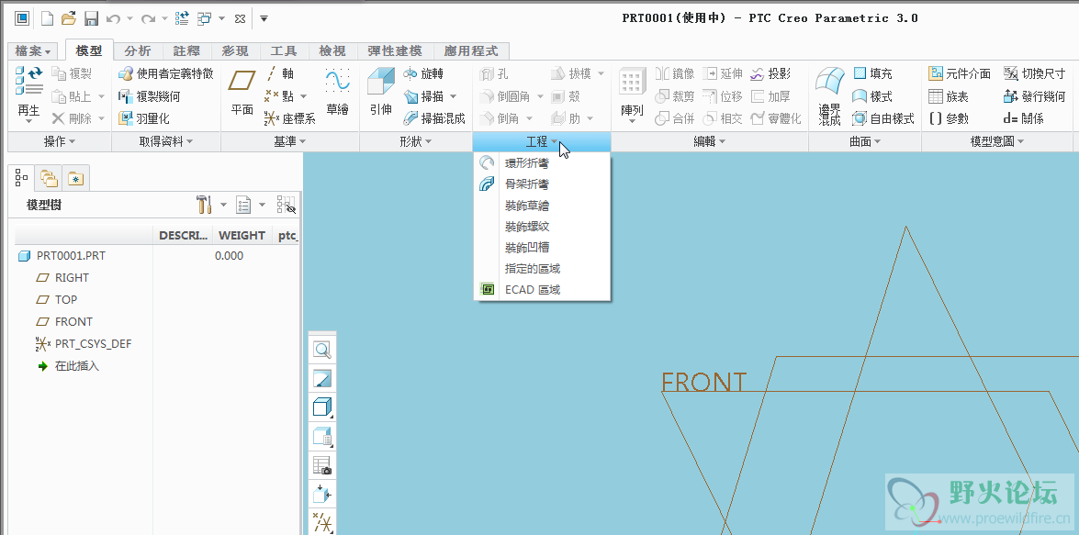1079x535 pixels.
Task: Click Copy Geometry (複製幾何)
Action: (149, 96)
